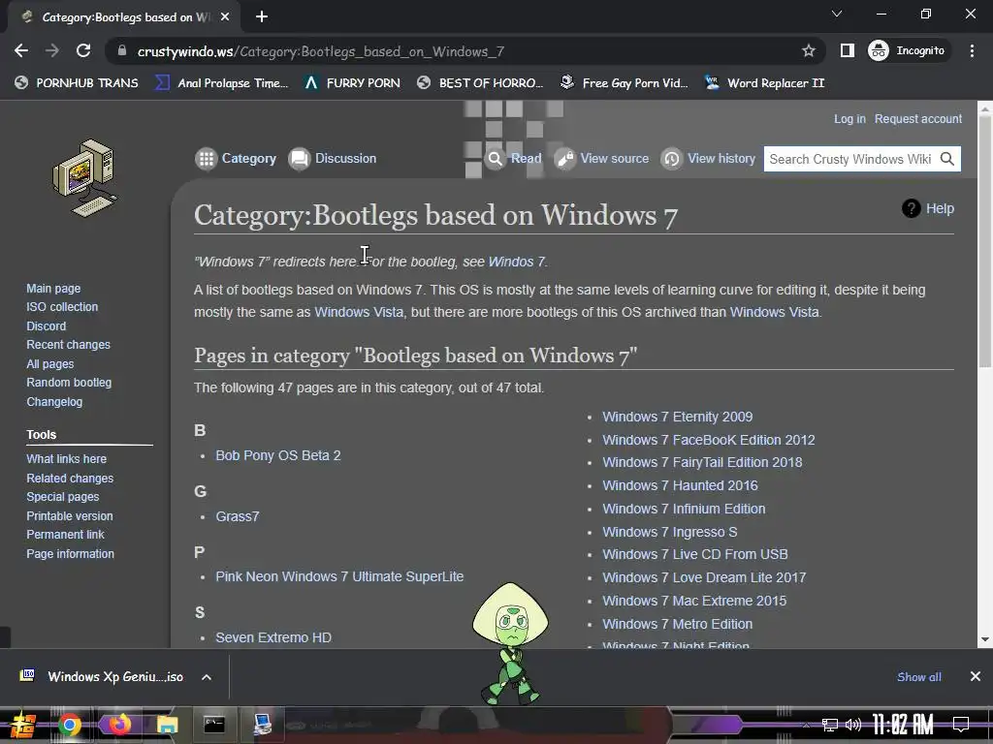Select the Read view tab
This screenshot has width=993, height=744.
click(x=513, y=158)
